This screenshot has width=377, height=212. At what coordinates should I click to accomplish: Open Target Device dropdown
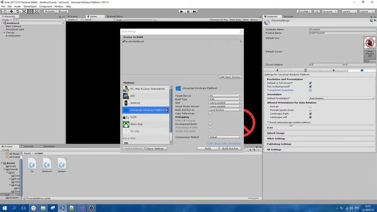[224, 95]
